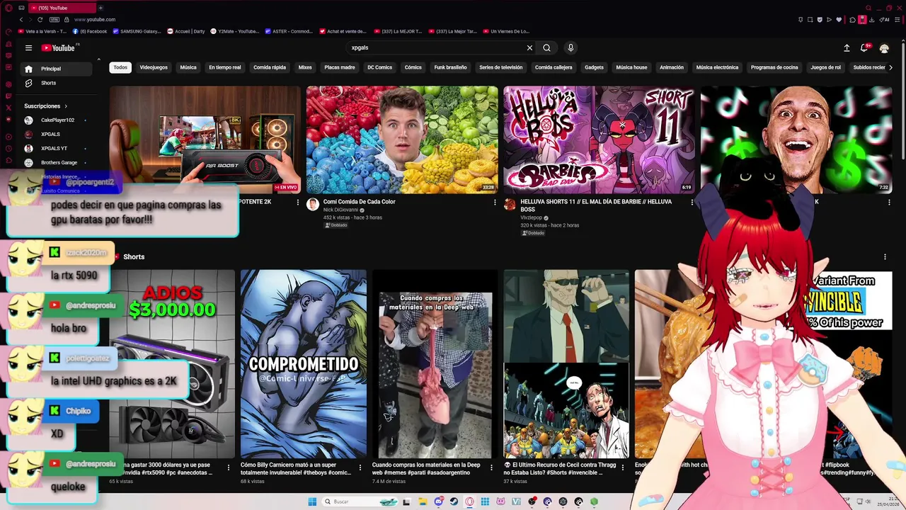Open the Nick DiGiovanni channel link
Image resolution: width=906 pixels, height=510 pixels.
(x=340, y=210)
